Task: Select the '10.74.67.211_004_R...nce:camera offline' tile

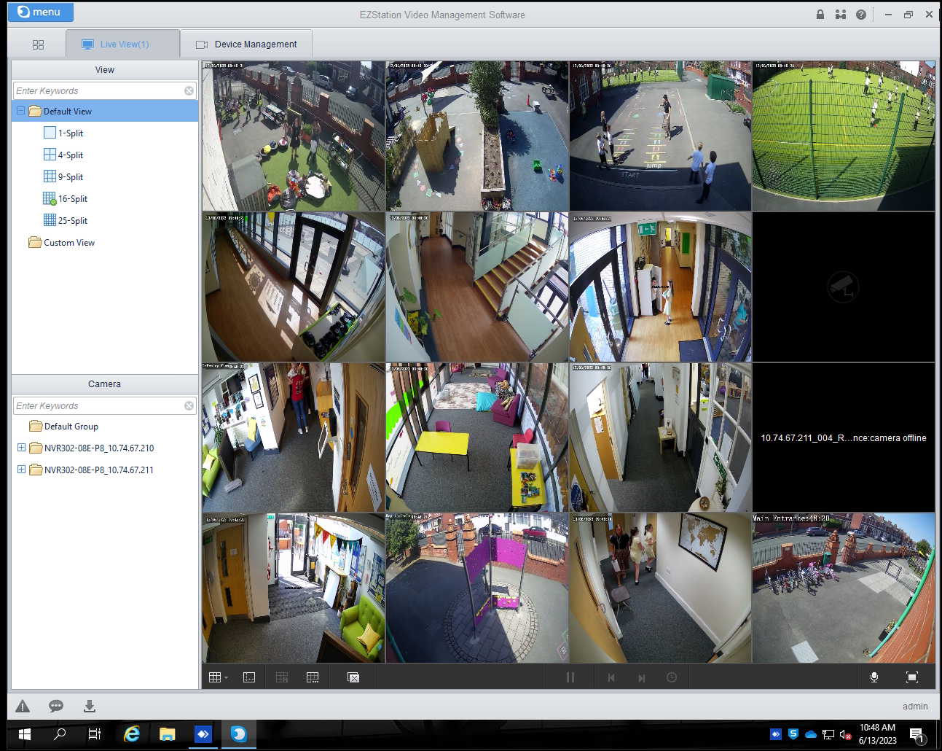Action: point(844,437)
